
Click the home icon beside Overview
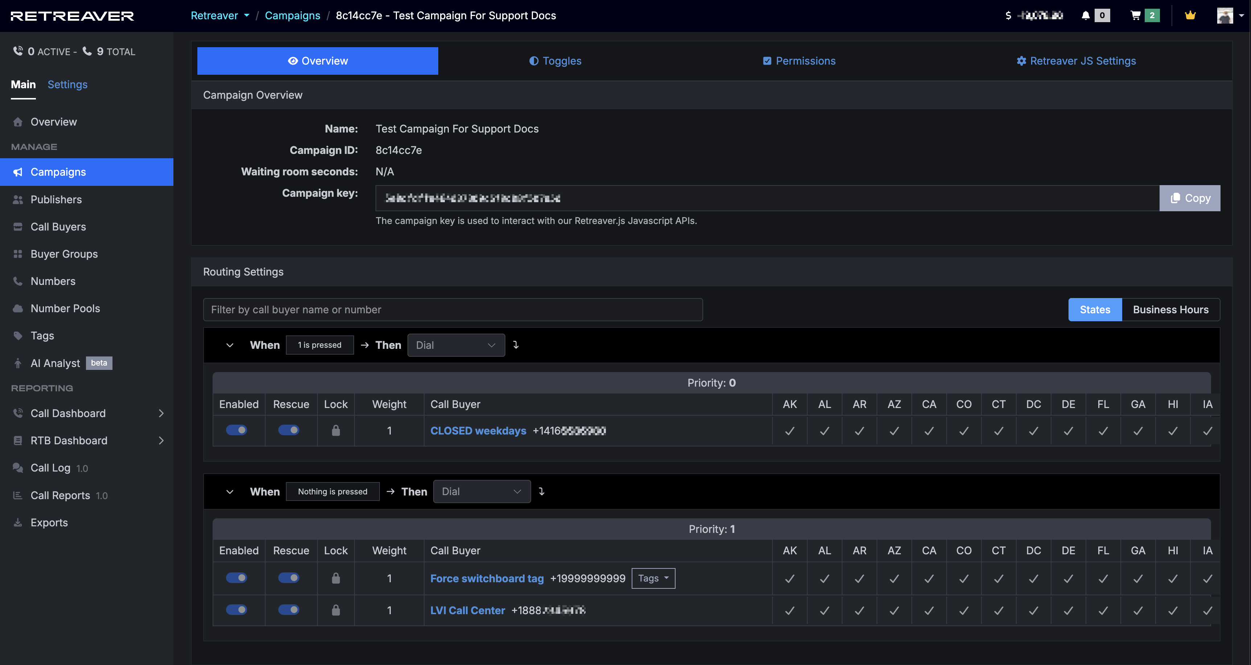click(18, 122)
